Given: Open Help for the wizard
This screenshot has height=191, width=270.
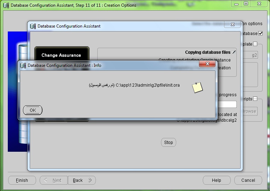Looking at the screenshot, I should (216, 180).
